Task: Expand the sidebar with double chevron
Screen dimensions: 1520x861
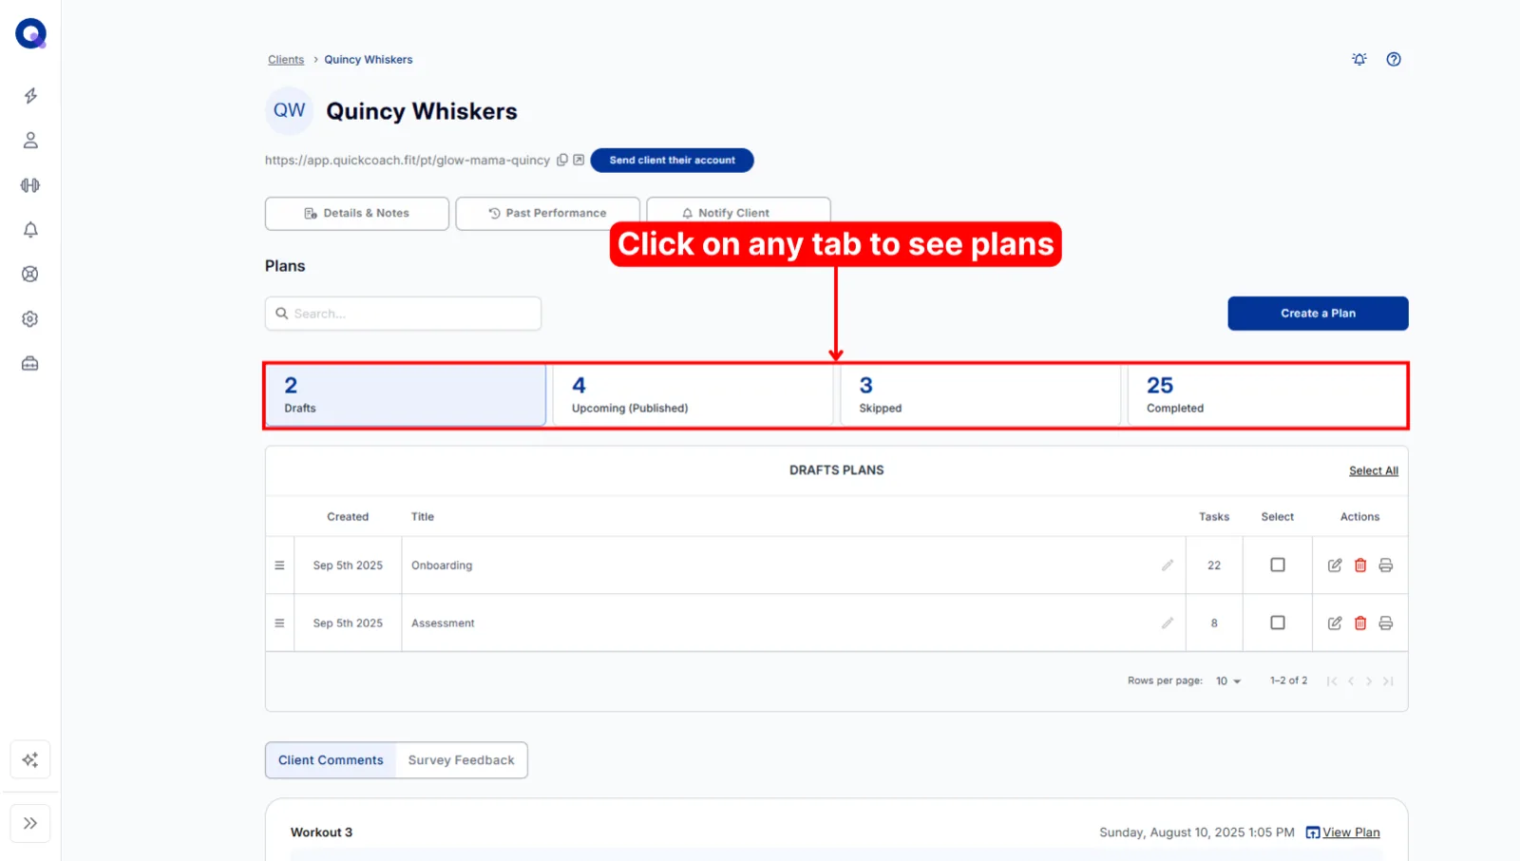Action: (x=30, y=824)
